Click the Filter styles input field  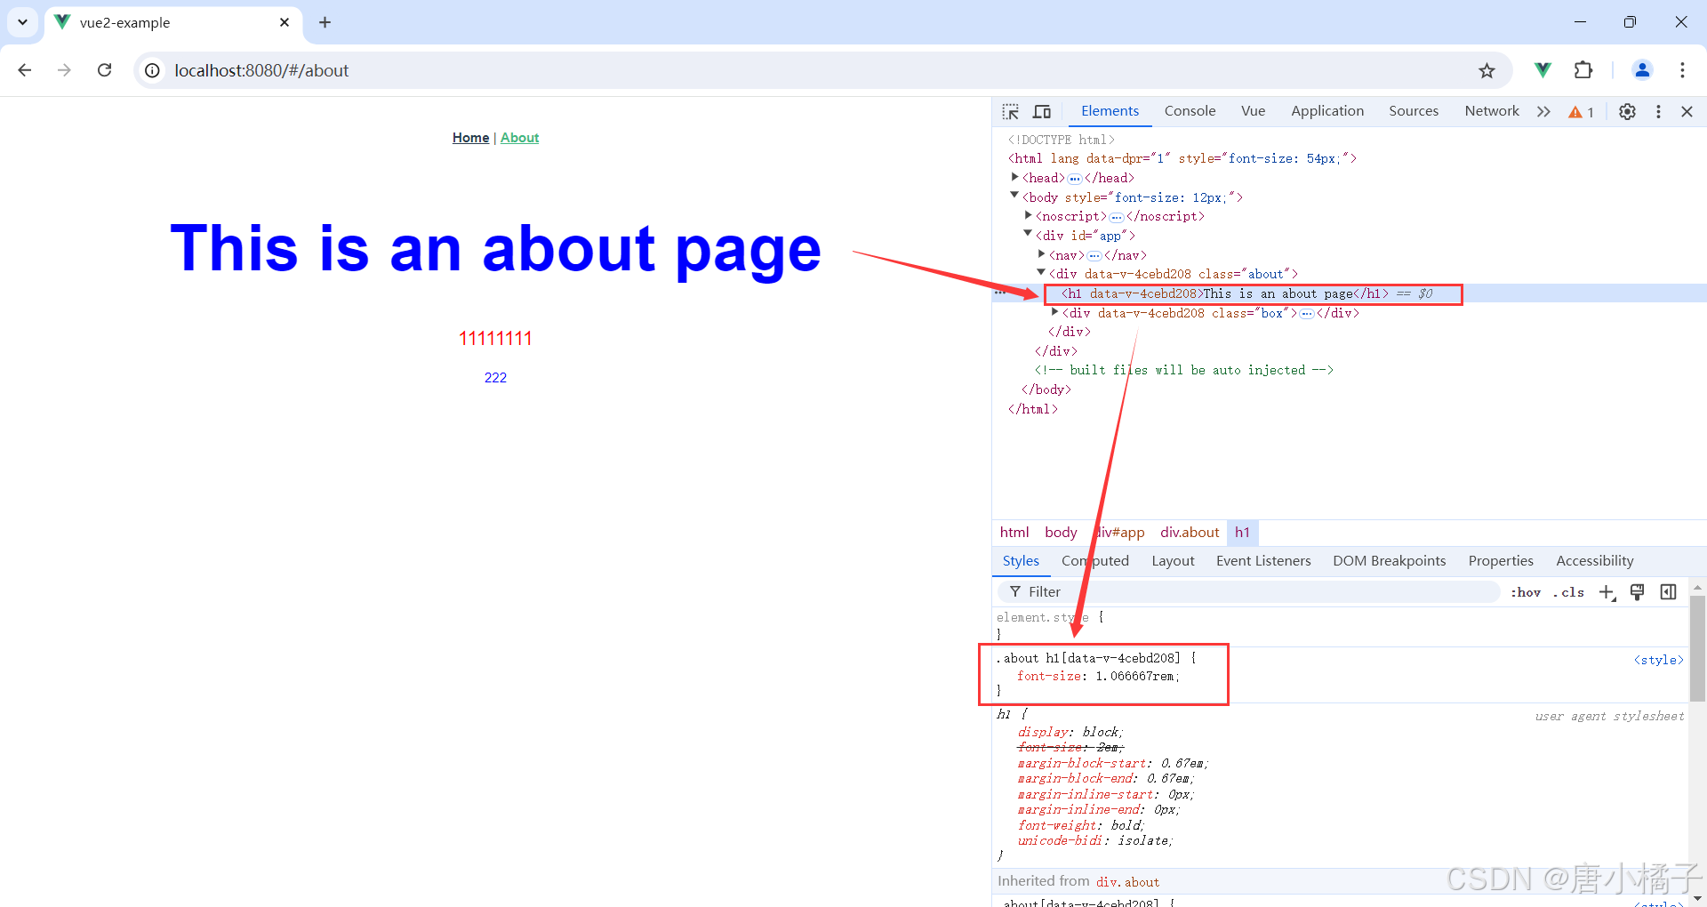coord(1248,592)
